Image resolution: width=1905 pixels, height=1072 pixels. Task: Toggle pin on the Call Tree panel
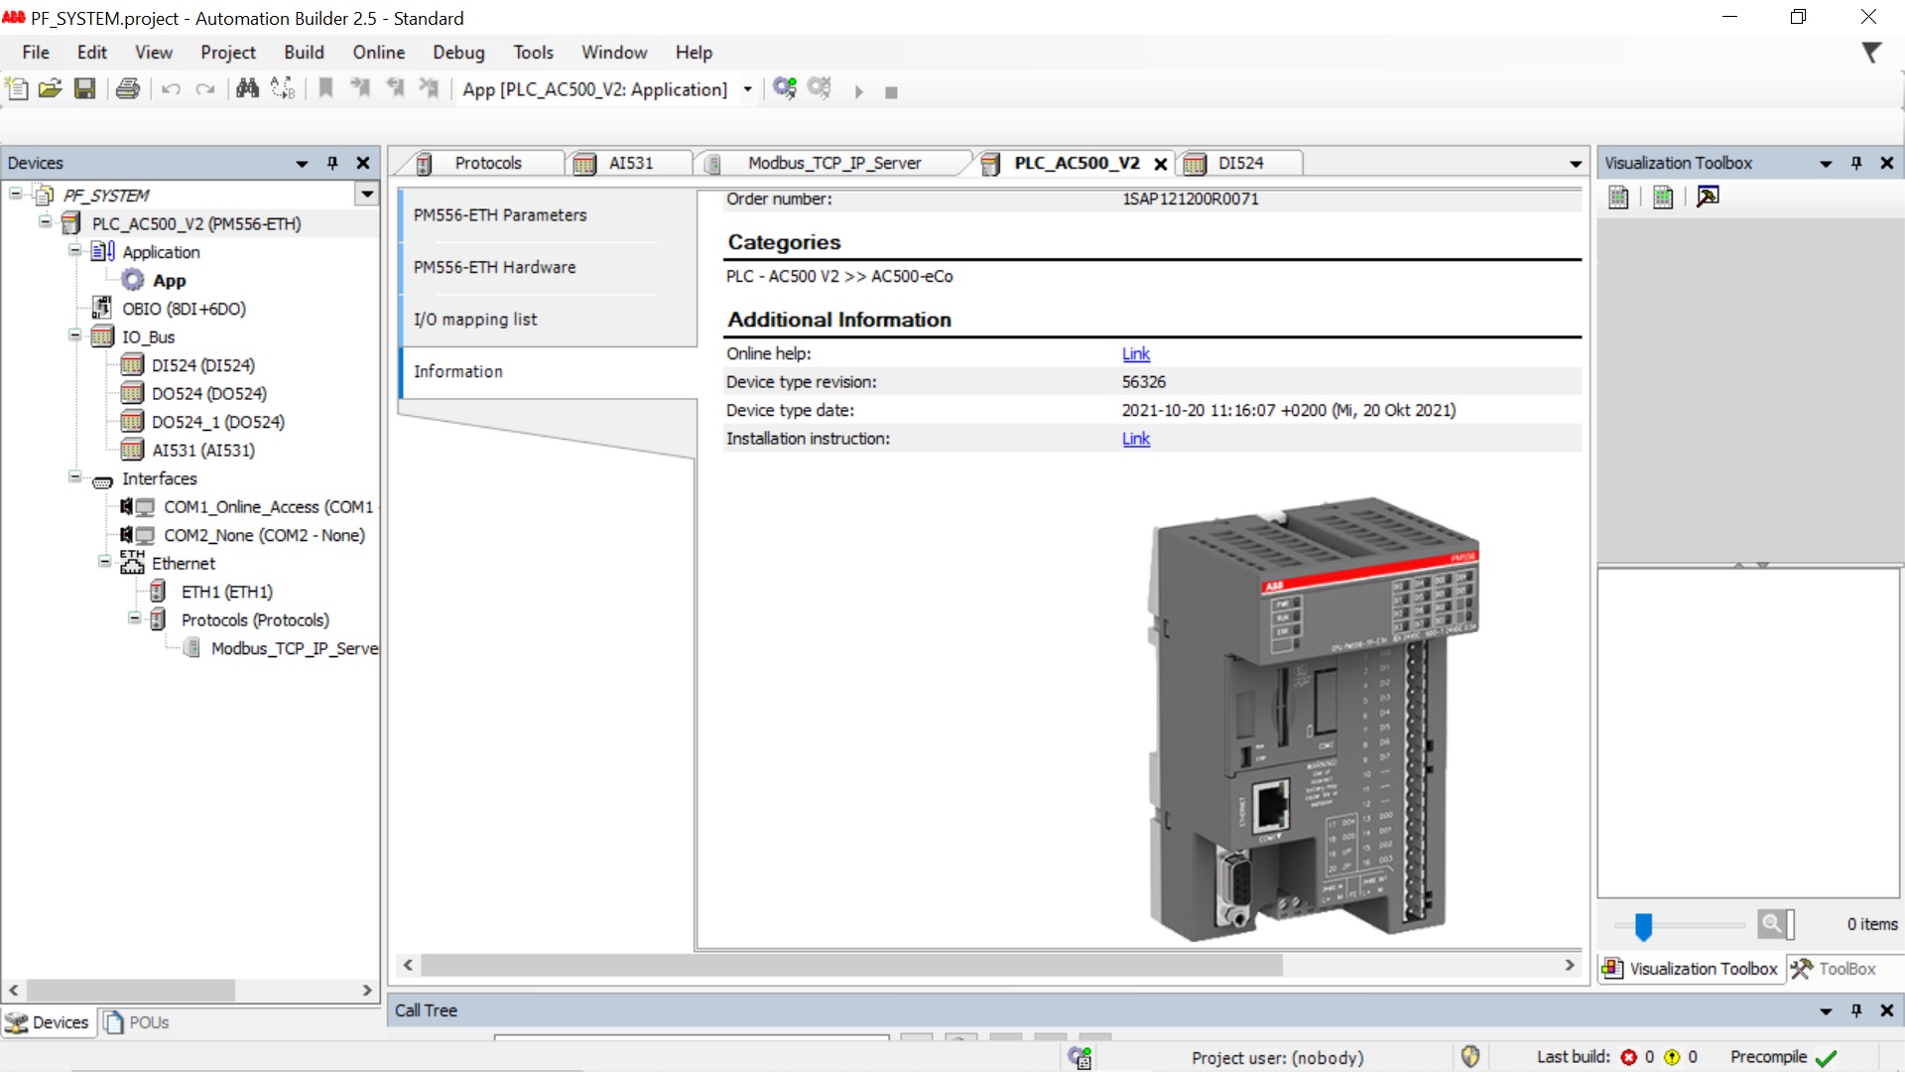1856,1010
